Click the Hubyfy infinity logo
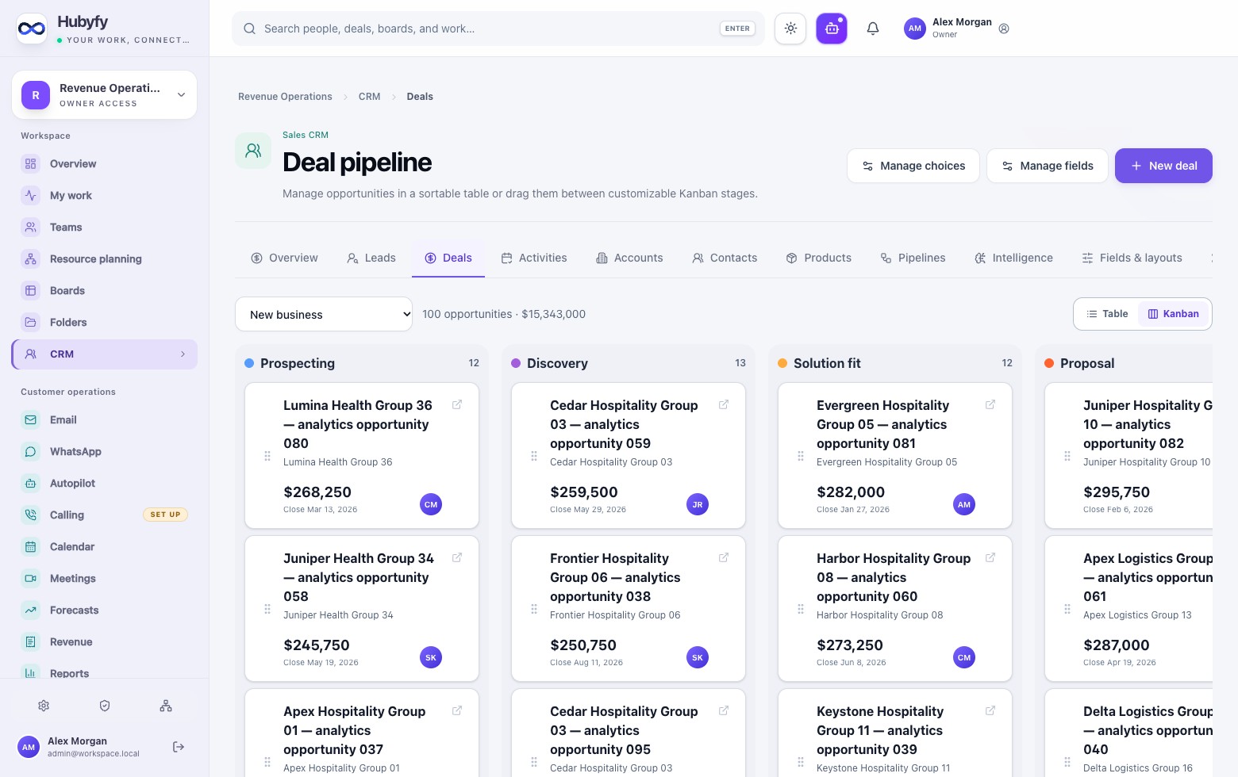Image resolution: width=1238 pixels, height=777 pixels. [32, 29]
